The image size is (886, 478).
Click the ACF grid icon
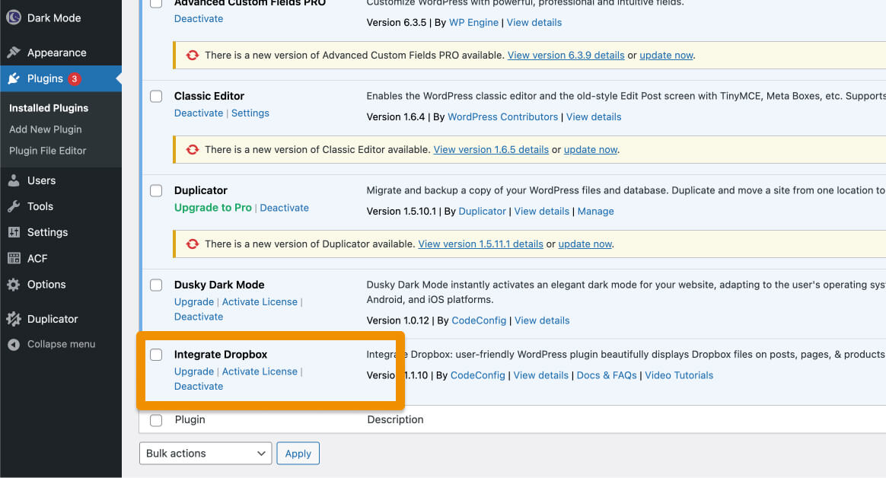14,258
